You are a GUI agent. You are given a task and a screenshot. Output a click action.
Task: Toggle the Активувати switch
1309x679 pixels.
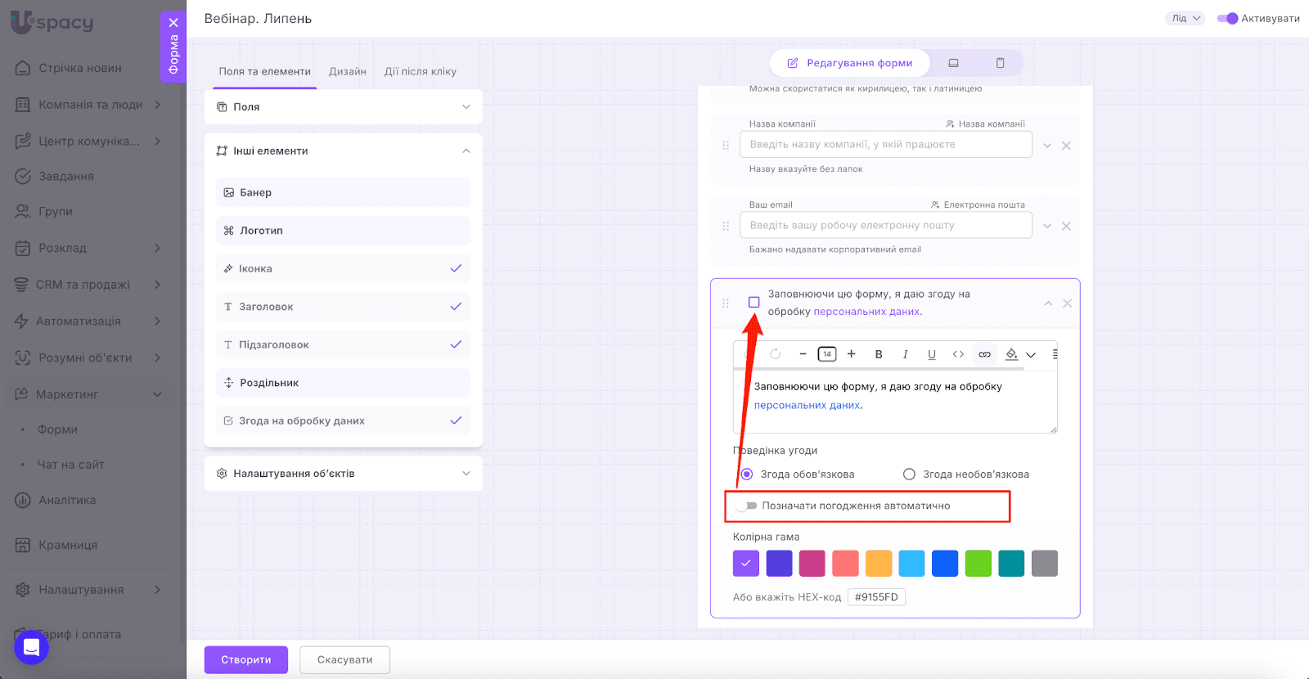[x=1227, y=19]
